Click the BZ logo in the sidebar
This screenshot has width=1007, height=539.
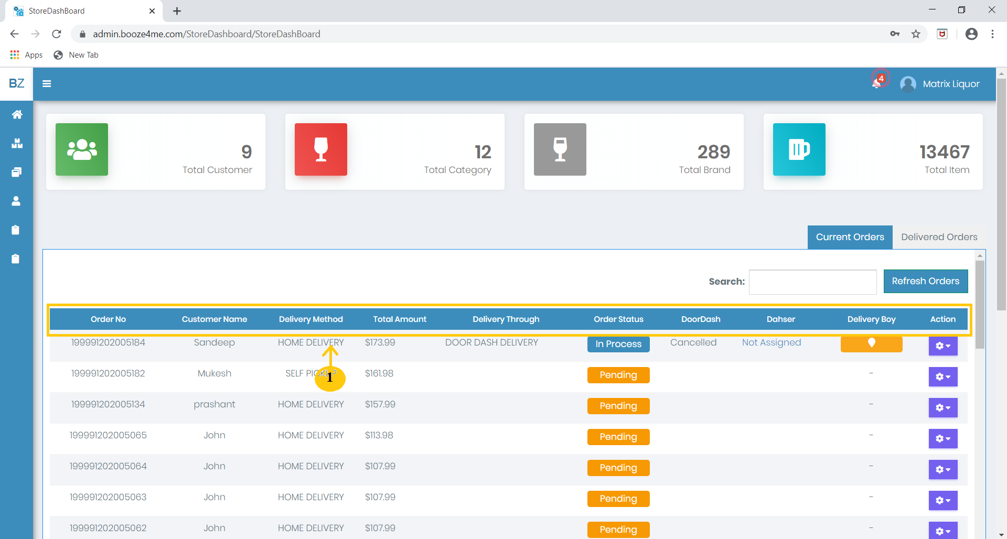(x=16, y=83)
